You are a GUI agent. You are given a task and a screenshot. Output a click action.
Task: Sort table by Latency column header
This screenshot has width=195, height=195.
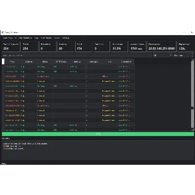78,61
